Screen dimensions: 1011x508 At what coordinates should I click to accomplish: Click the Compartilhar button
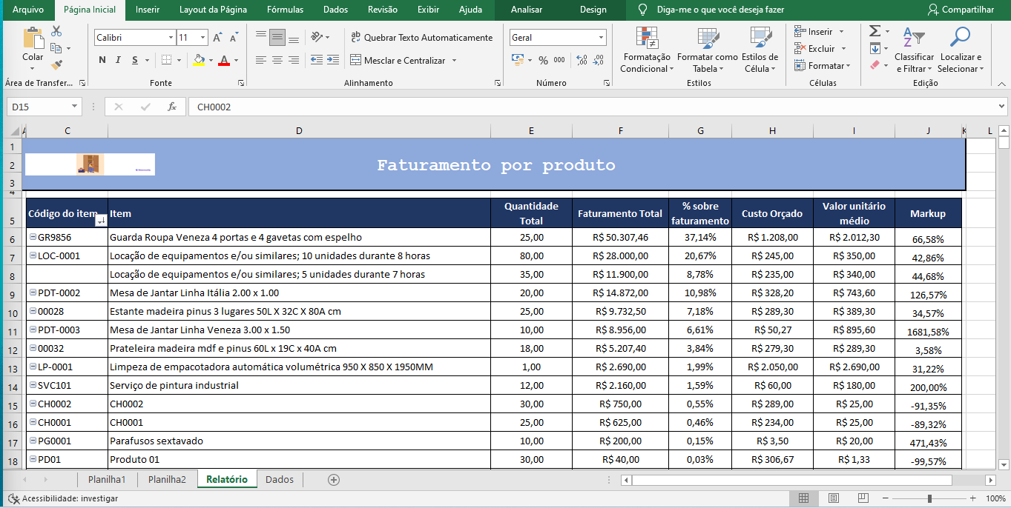point(960,10)
